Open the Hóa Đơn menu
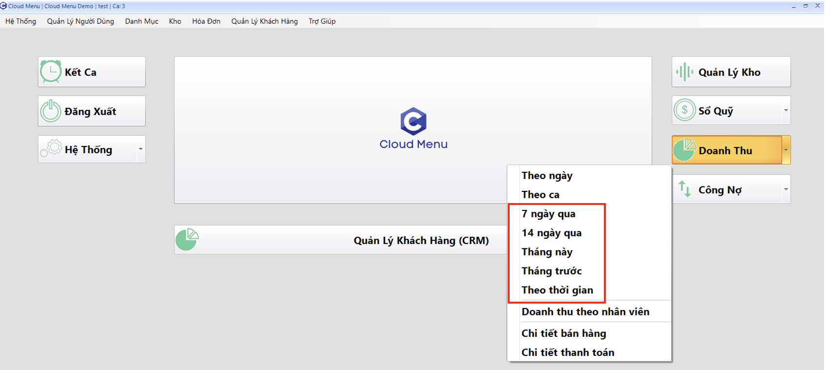The image size is (826, 370). pyautogui.click(x=206, y=21)
